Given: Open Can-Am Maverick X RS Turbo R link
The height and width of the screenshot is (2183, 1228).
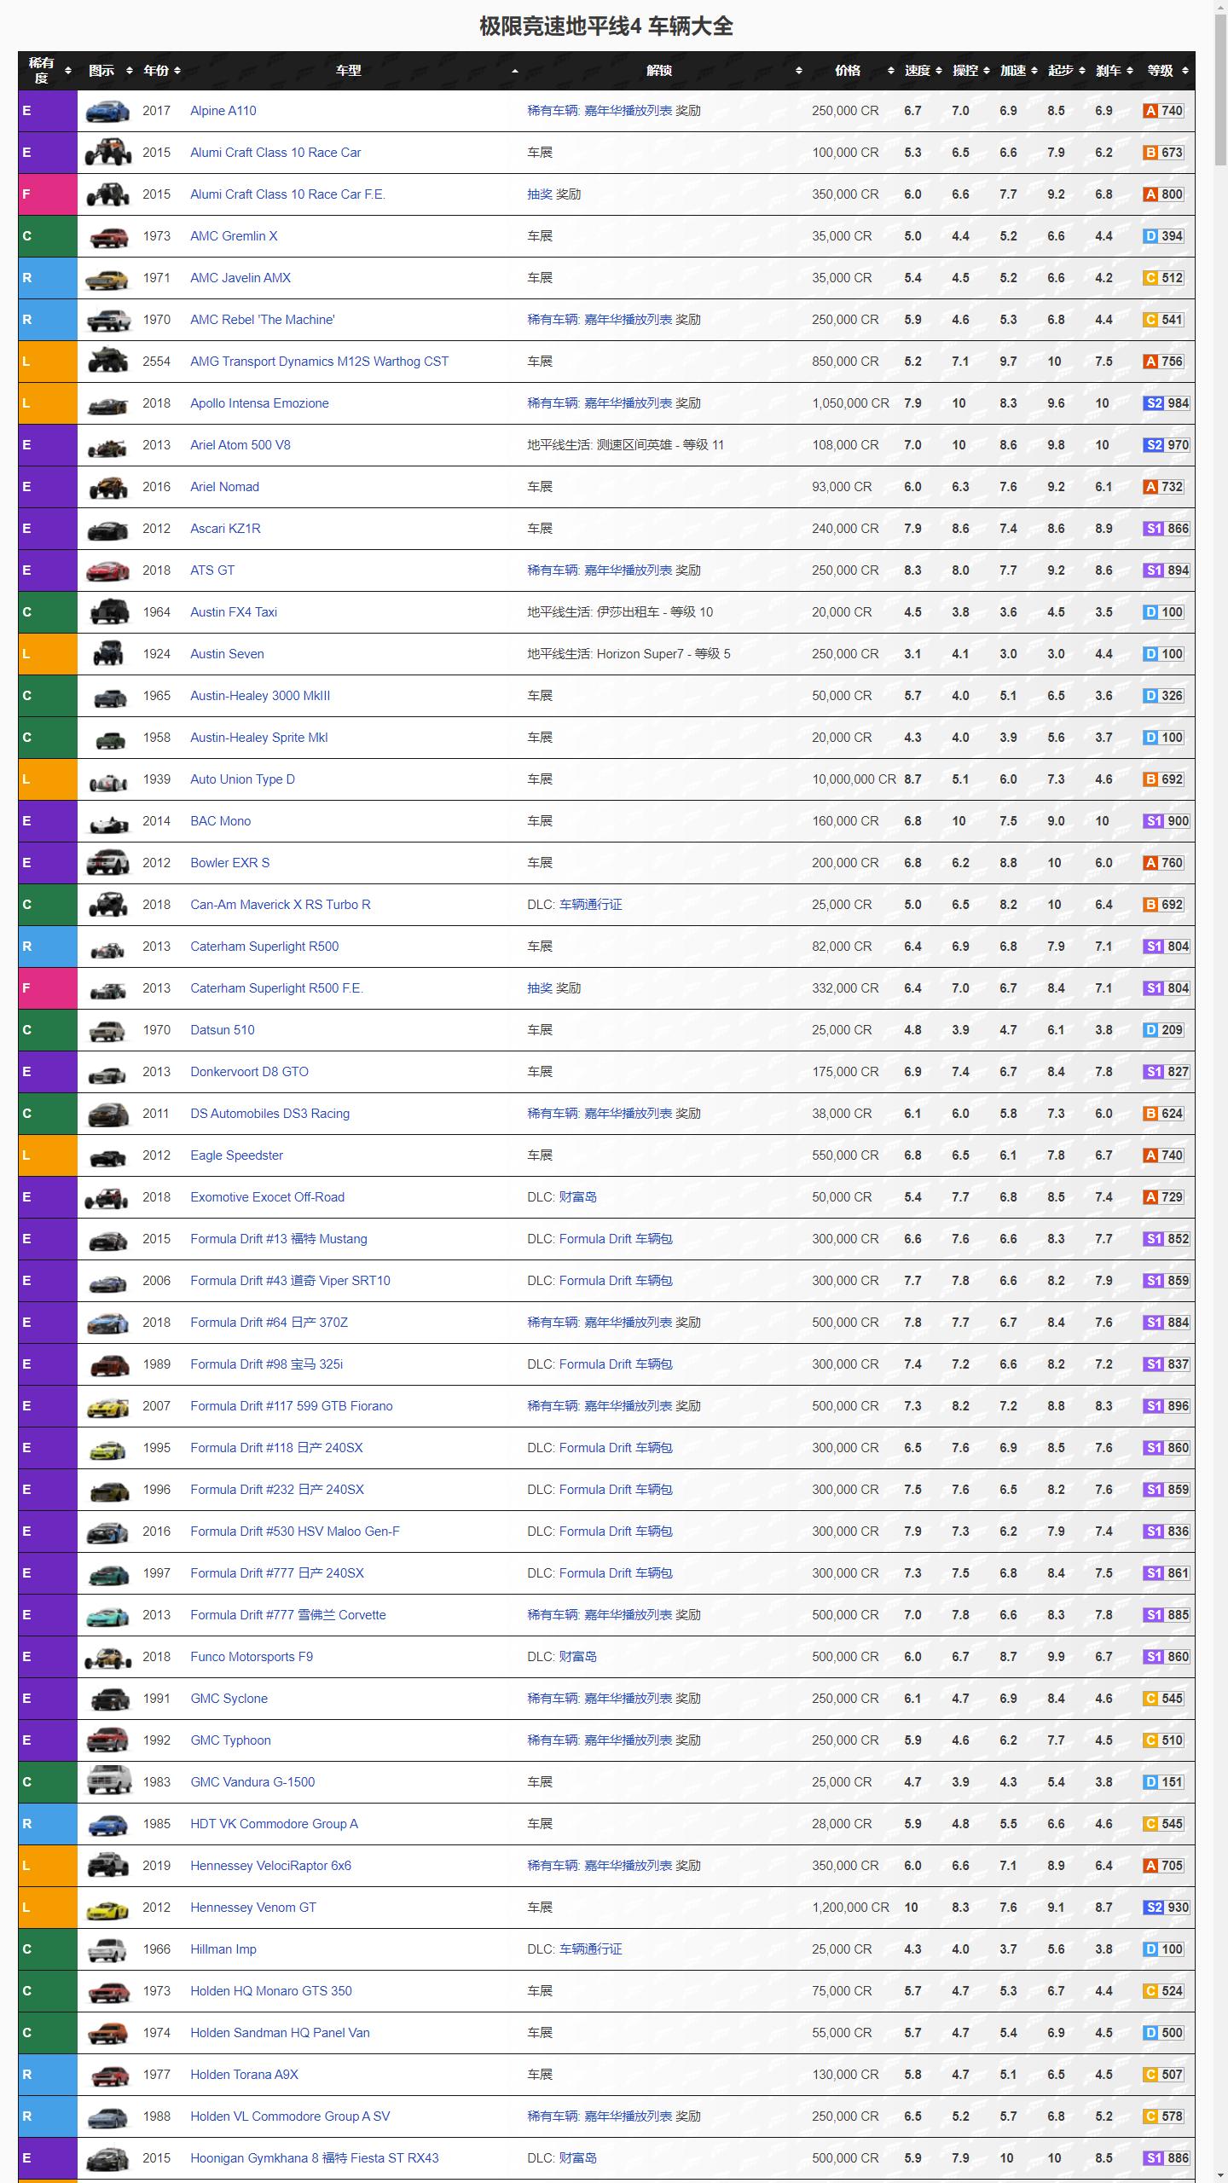Looking at the screenshot, I should coord(281,905).
